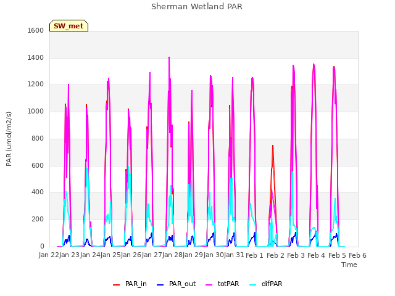Click the Jan 26 x-axis tick label
395x296 pixels.
tap(131, 255)
